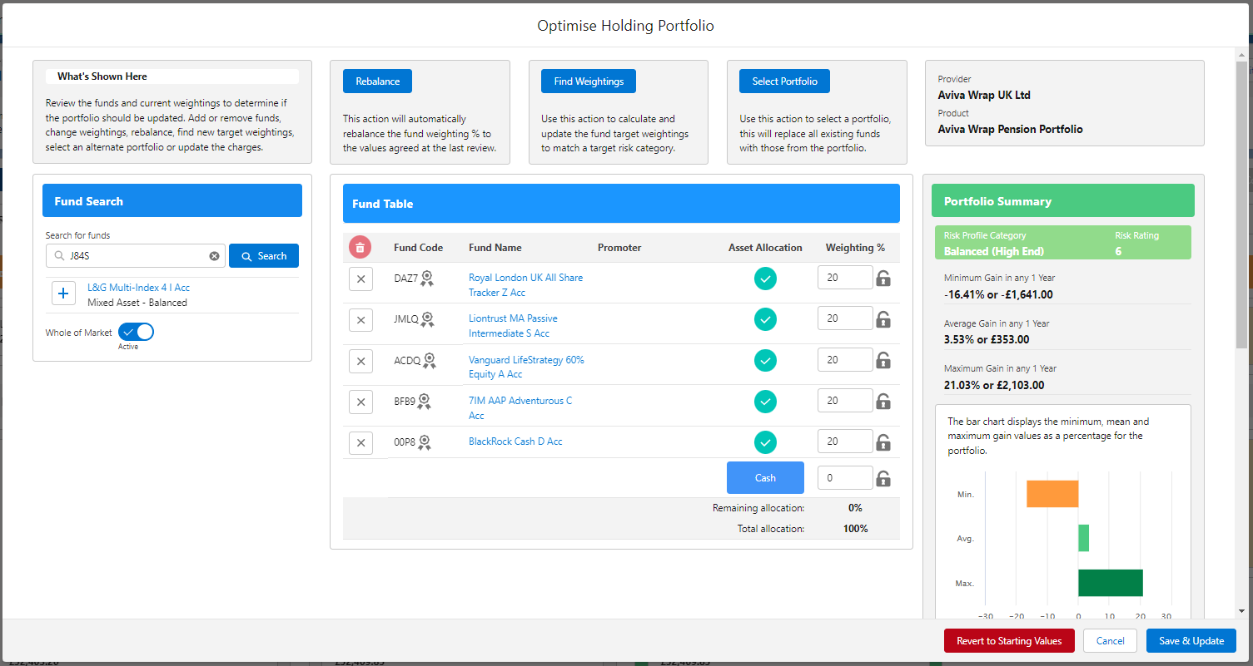Click asset allocation checkmark for BlackRock Cash
This screenshot has height=666, width=1253.
(765, 442)
